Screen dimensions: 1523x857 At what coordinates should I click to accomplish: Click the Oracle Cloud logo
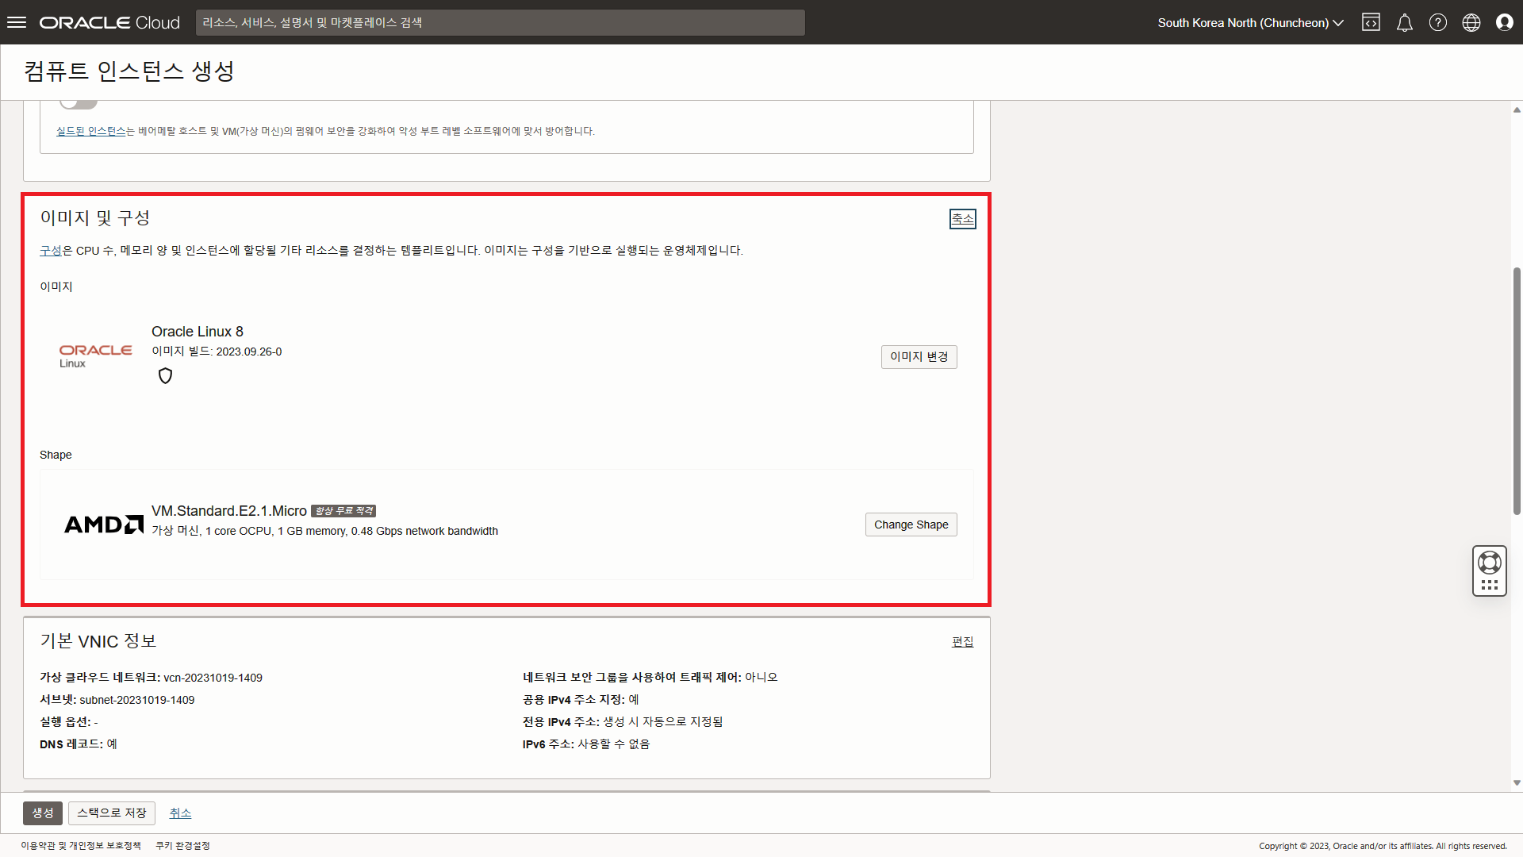point(109,22)
